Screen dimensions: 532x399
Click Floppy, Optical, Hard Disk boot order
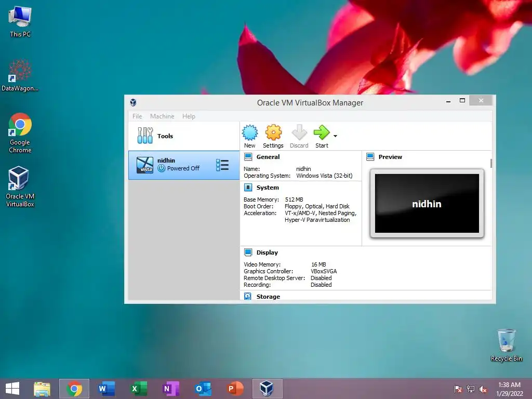click(x=317, y=206)
